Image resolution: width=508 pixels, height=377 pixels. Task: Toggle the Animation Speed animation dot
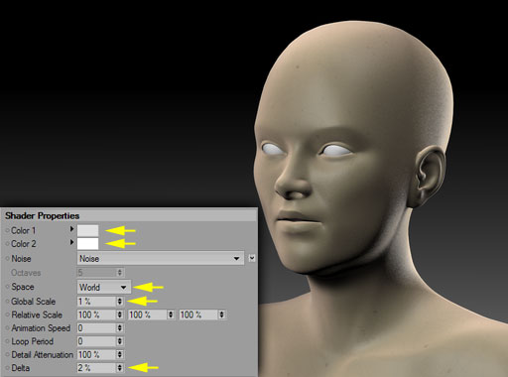pos(7,328)
